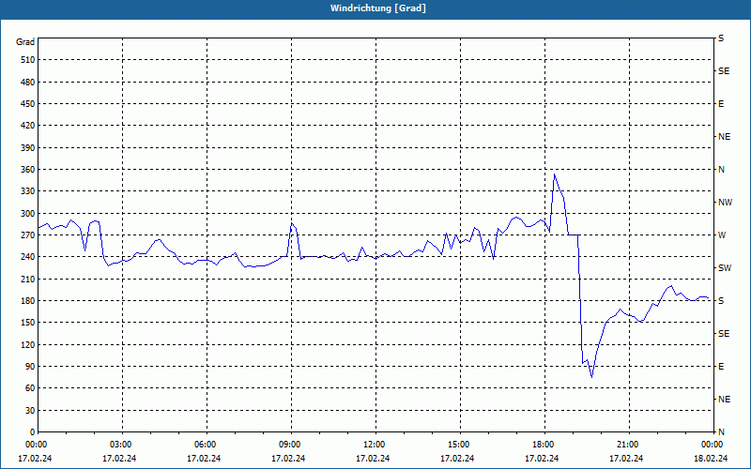Select the 510 y-axis value

click(28, 60)
